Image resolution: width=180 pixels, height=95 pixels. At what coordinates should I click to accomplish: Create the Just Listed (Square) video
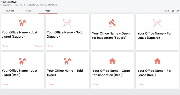5,46
